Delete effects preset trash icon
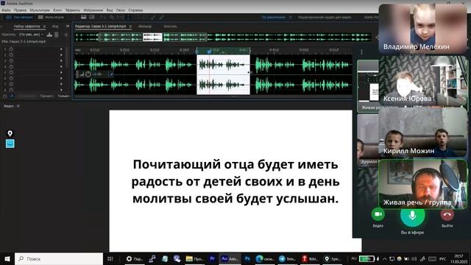 click(57, 35)
